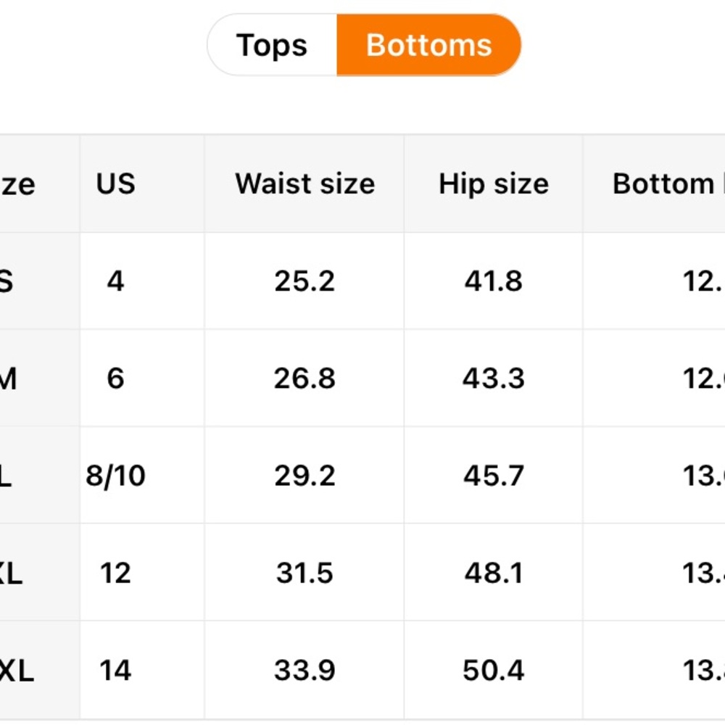Click the 29.2 waist size value
Viewport: 725px width, 725px height.
click(304, 476)
